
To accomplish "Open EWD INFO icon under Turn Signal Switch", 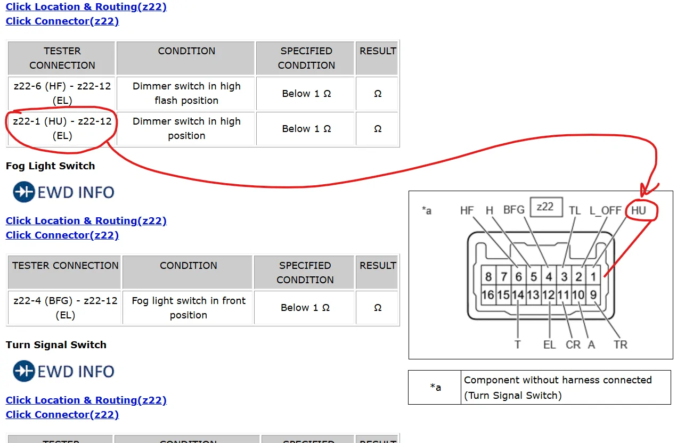I will (63, 371).
